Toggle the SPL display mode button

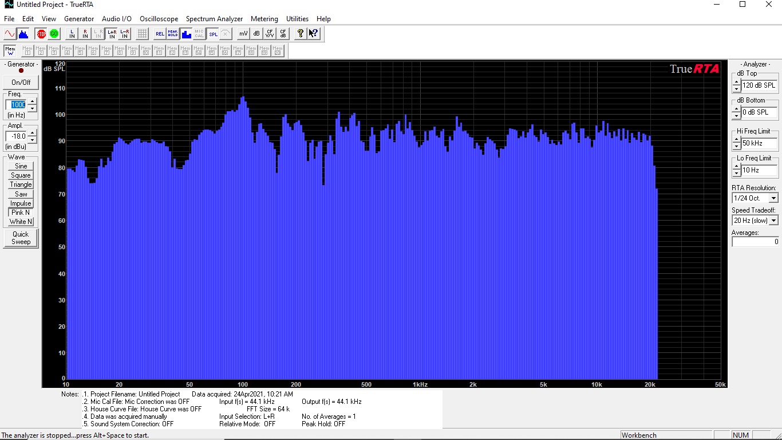pyautogui.click(x=213, y=34)
